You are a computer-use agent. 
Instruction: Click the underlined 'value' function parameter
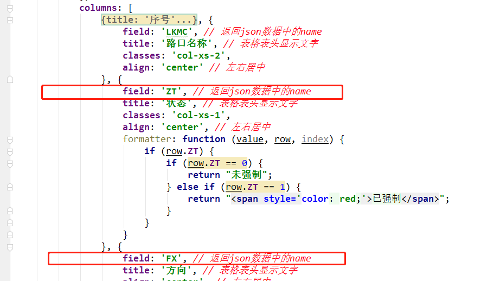(x=250, y=139)
